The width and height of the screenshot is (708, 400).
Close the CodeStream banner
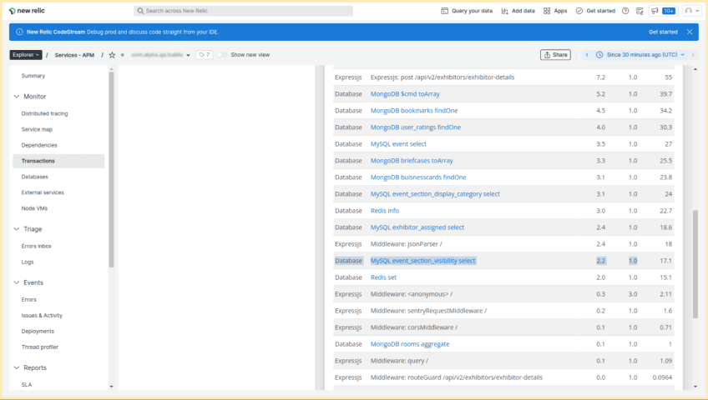click(690, 32)
